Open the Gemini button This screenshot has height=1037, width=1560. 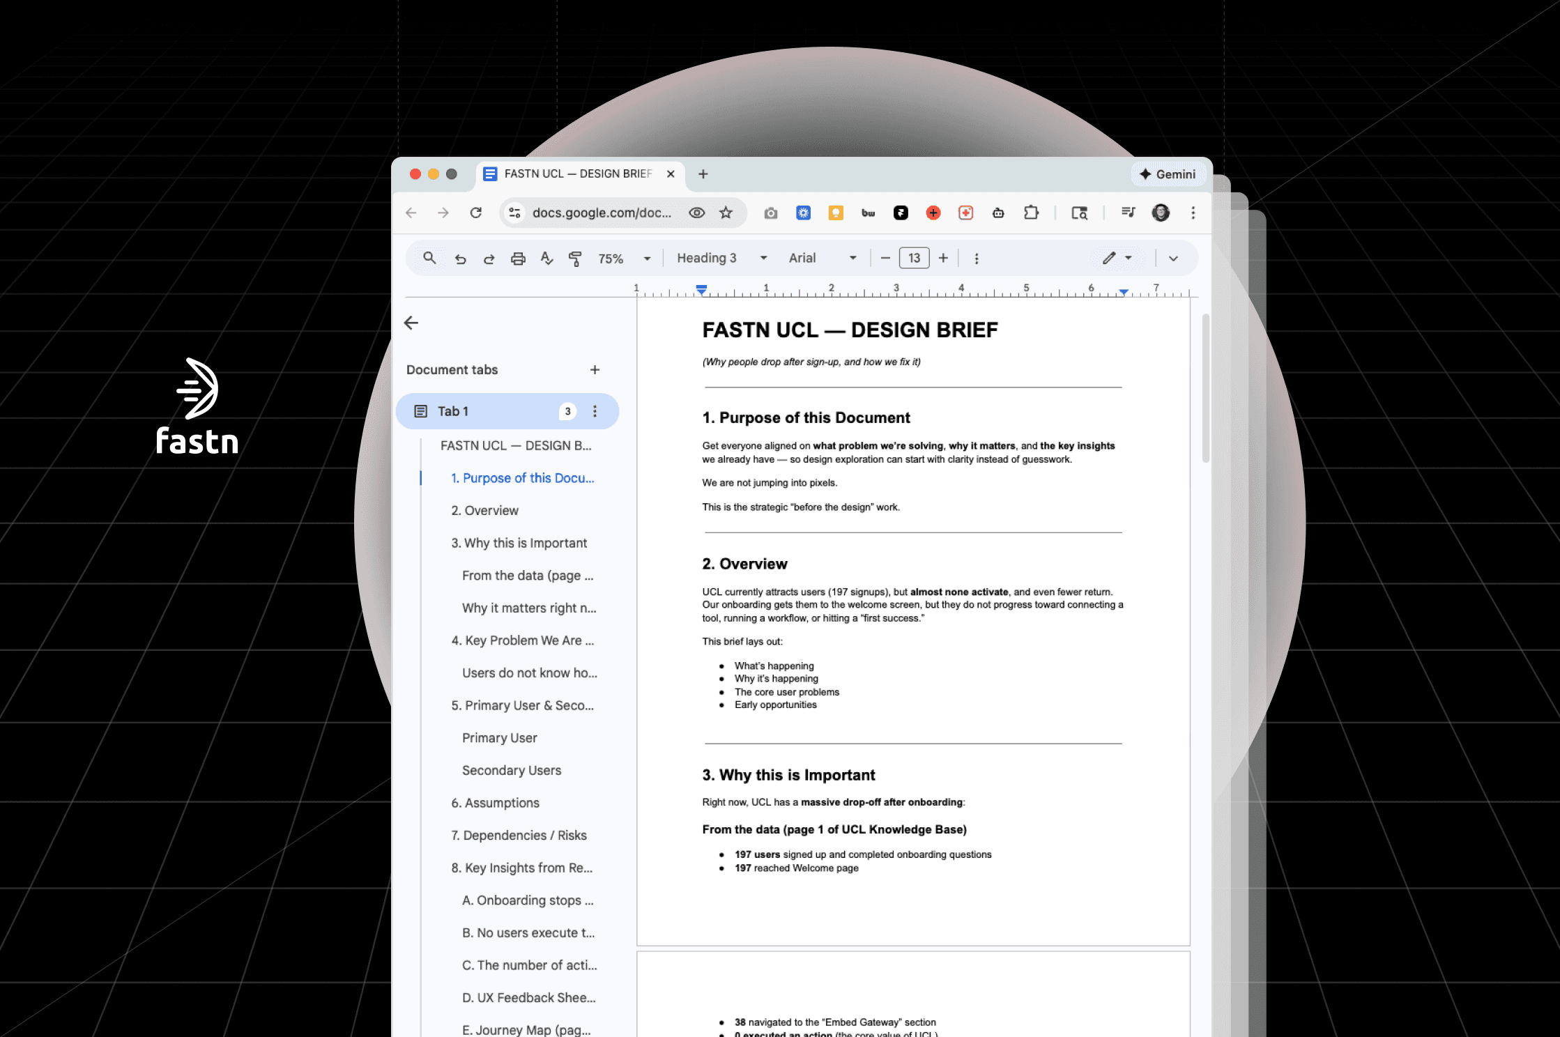click(1168, 174)
